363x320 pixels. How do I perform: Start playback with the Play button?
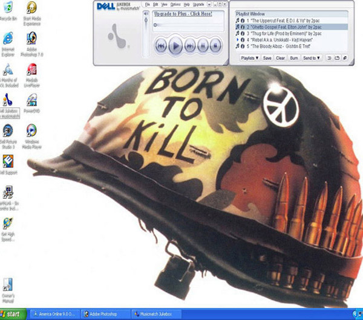[x=175, y=46]
